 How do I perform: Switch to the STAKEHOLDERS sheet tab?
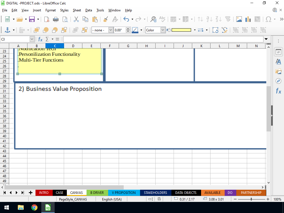tap(155, 193)
